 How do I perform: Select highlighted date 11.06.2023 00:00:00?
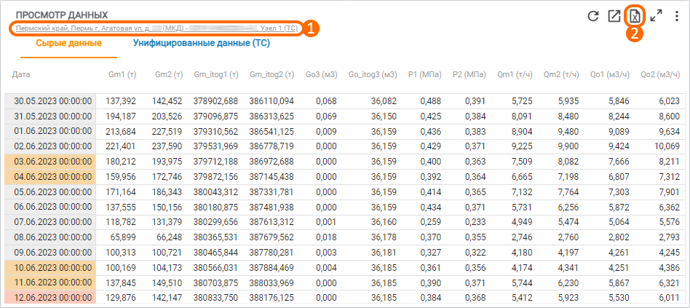tap(50, 283)
